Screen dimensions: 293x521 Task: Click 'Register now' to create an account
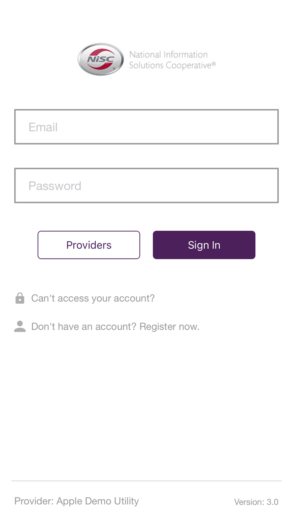point(170,326)
